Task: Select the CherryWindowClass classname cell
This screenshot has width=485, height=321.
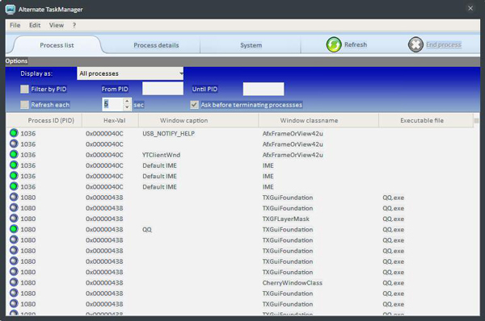Action: (x=293, y=283)
